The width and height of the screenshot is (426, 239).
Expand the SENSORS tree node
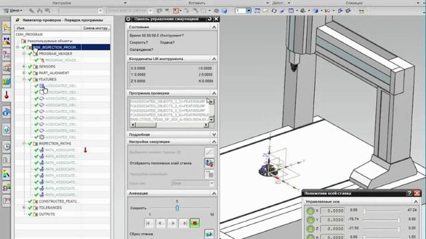point(24,66)
